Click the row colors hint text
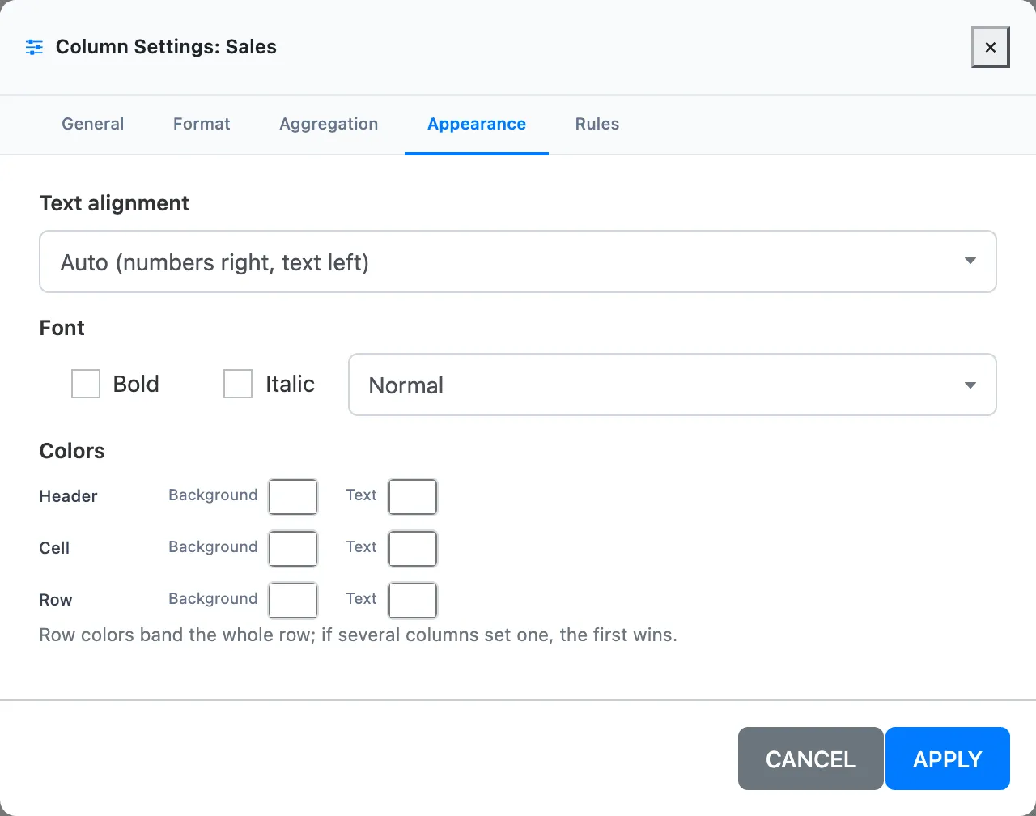The width and height of the screenshot is (1036, 816). point(359,635)
